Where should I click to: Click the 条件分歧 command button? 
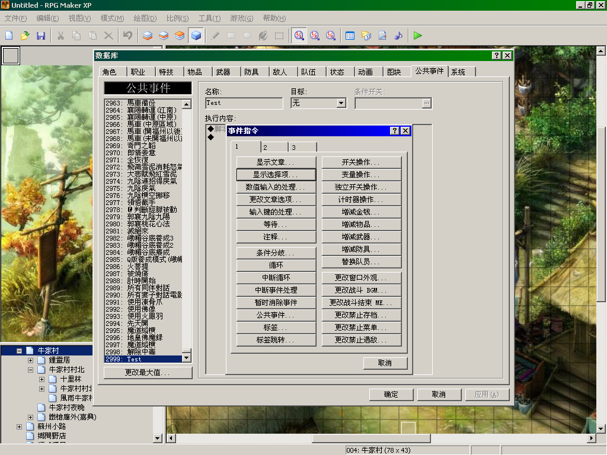tap(276, 252)
